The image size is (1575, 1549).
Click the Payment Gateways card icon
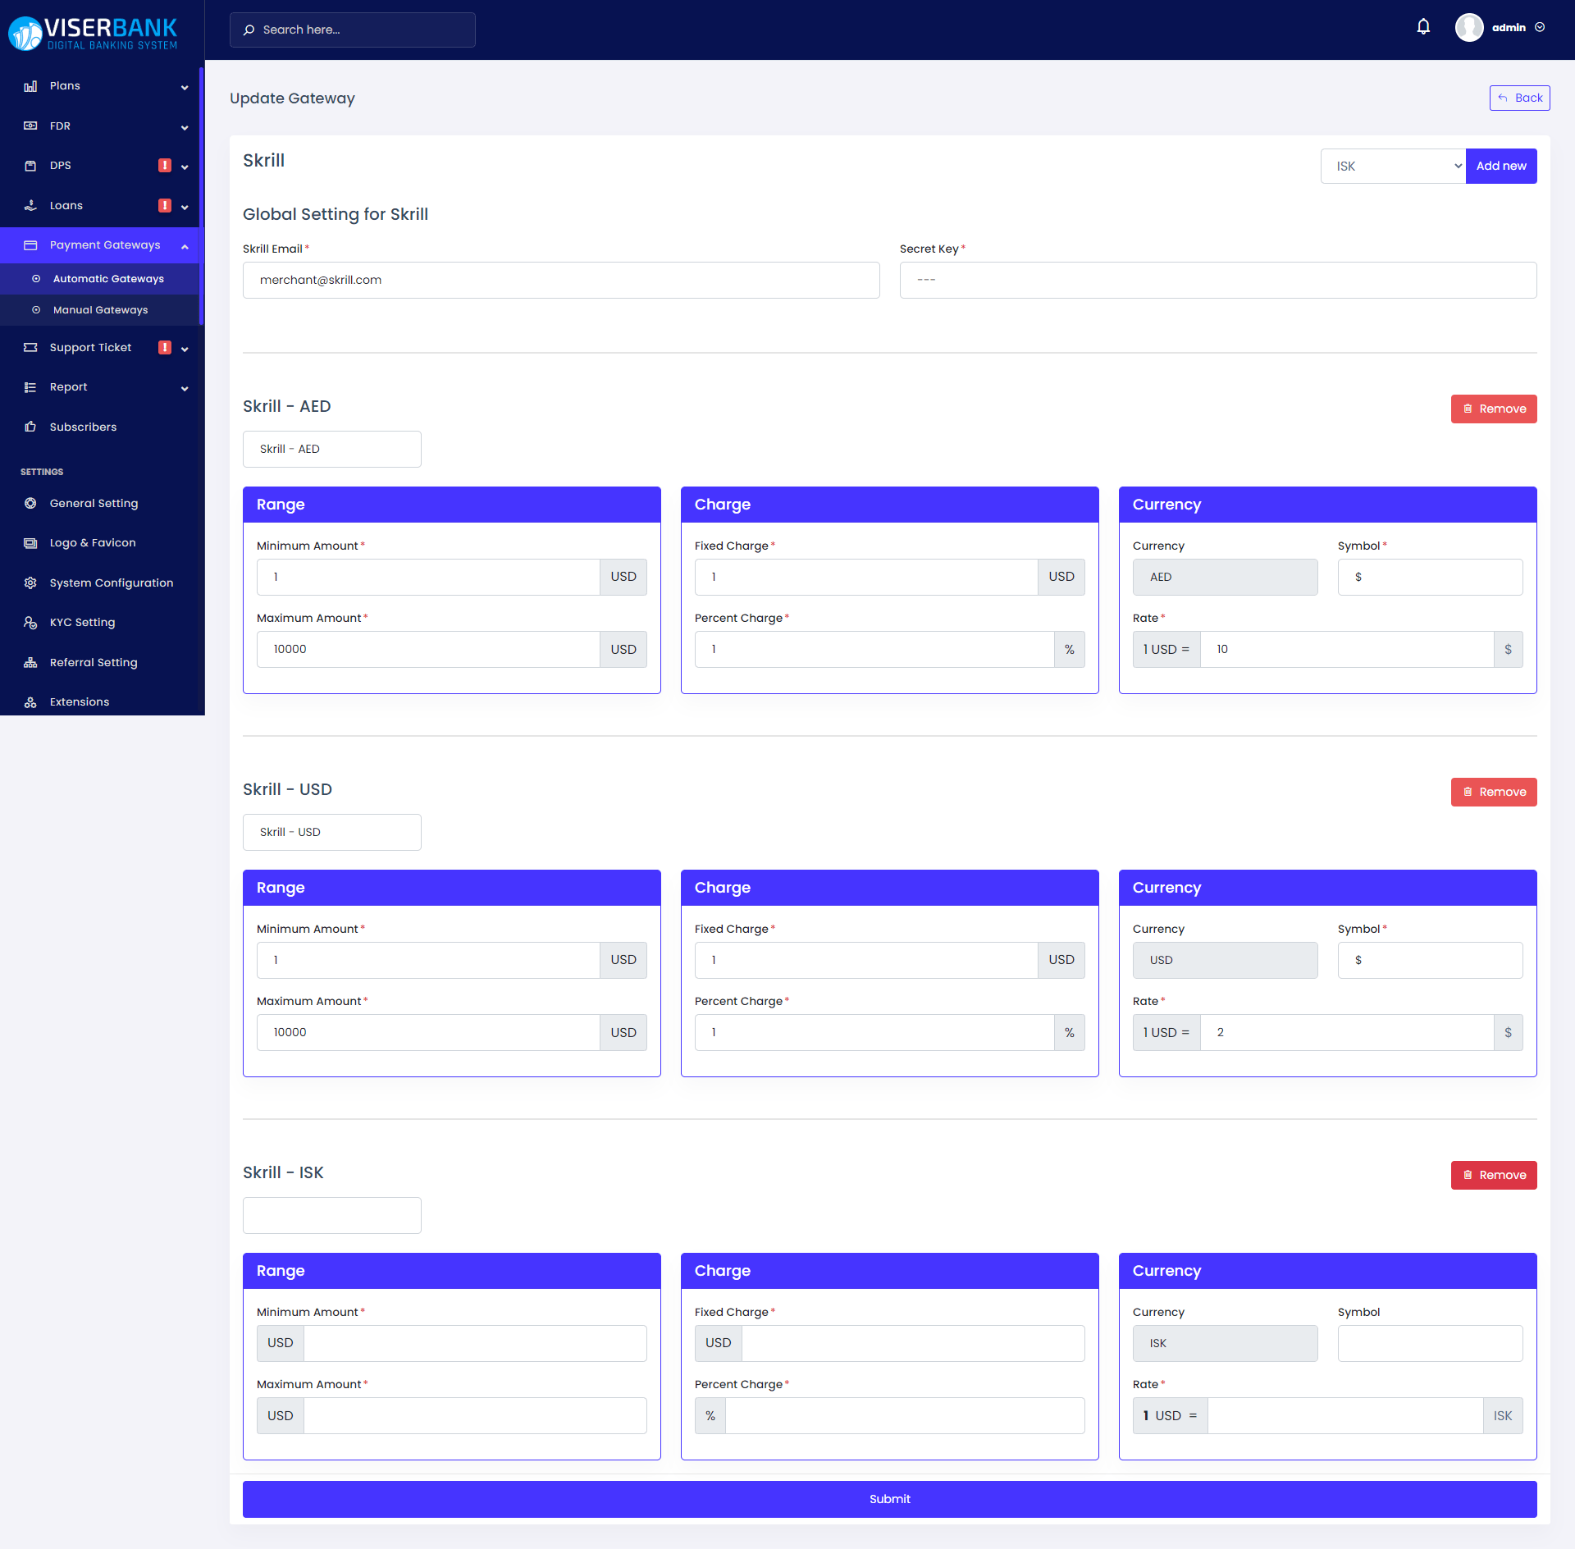click(30, 245)
